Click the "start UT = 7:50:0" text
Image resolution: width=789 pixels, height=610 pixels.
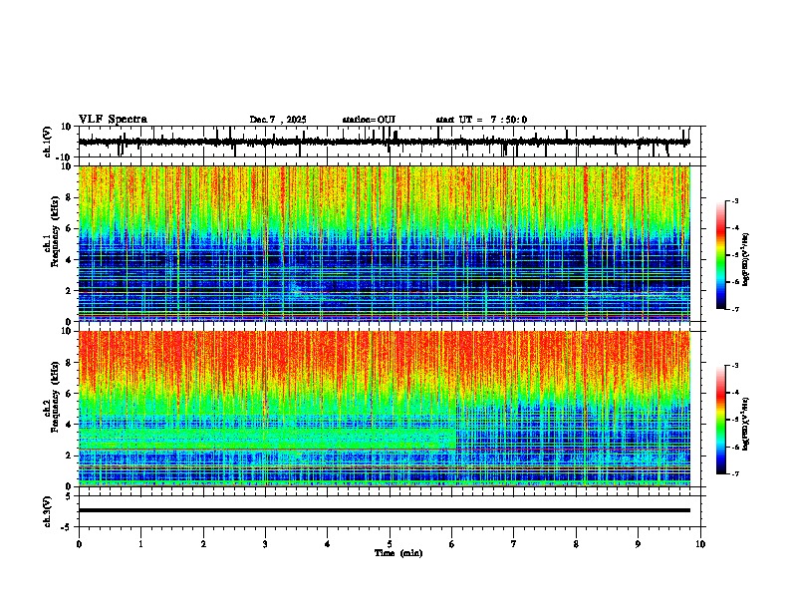pos(481,120)
